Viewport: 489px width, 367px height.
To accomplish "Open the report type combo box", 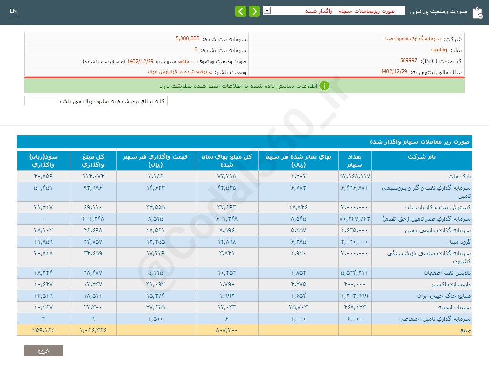I will [x=334, y=10].
